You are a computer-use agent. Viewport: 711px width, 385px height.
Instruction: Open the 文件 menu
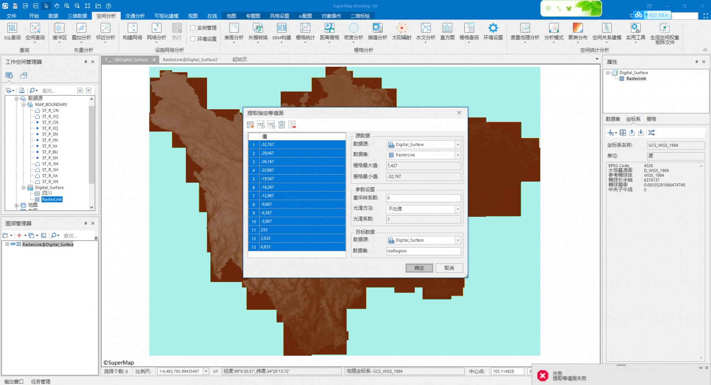pyautogui.click(x=12, y=16)
